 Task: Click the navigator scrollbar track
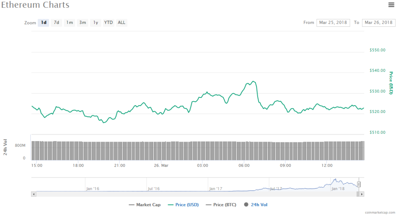pyautogui.click(x=194, y=194)
